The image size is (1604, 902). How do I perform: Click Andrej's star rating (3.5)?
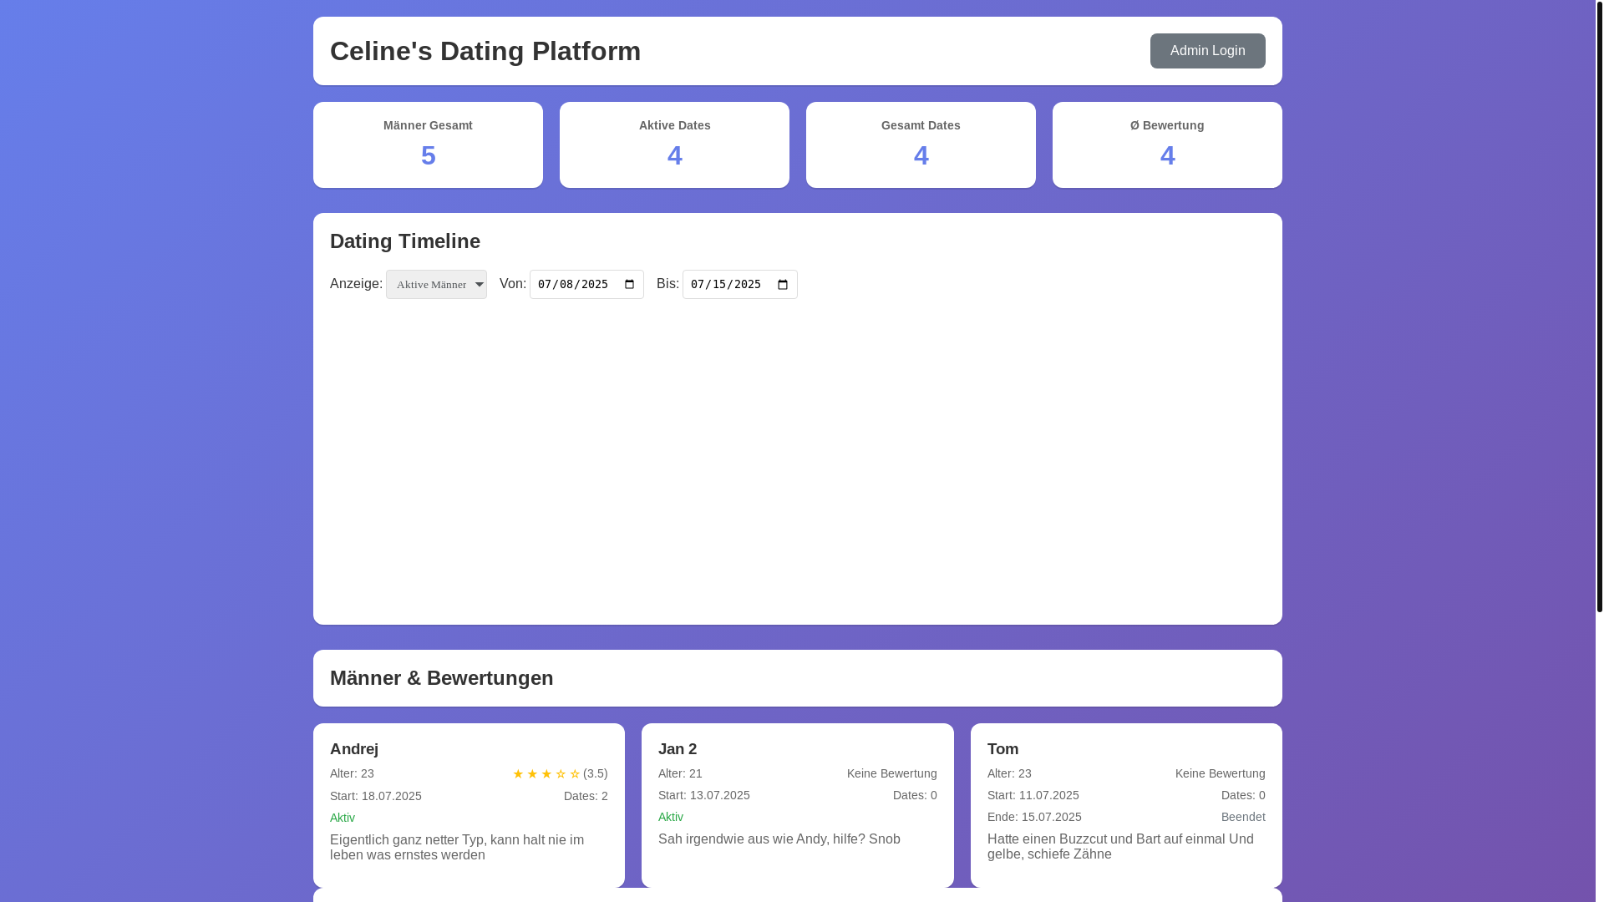(x=560, y=773)
